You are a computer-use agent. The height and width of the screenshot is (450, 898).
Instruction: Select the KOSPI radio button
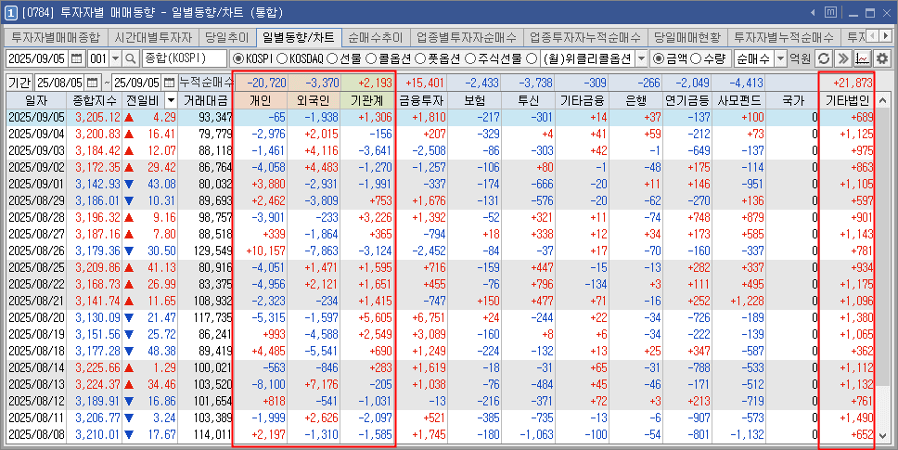[237, 58]
